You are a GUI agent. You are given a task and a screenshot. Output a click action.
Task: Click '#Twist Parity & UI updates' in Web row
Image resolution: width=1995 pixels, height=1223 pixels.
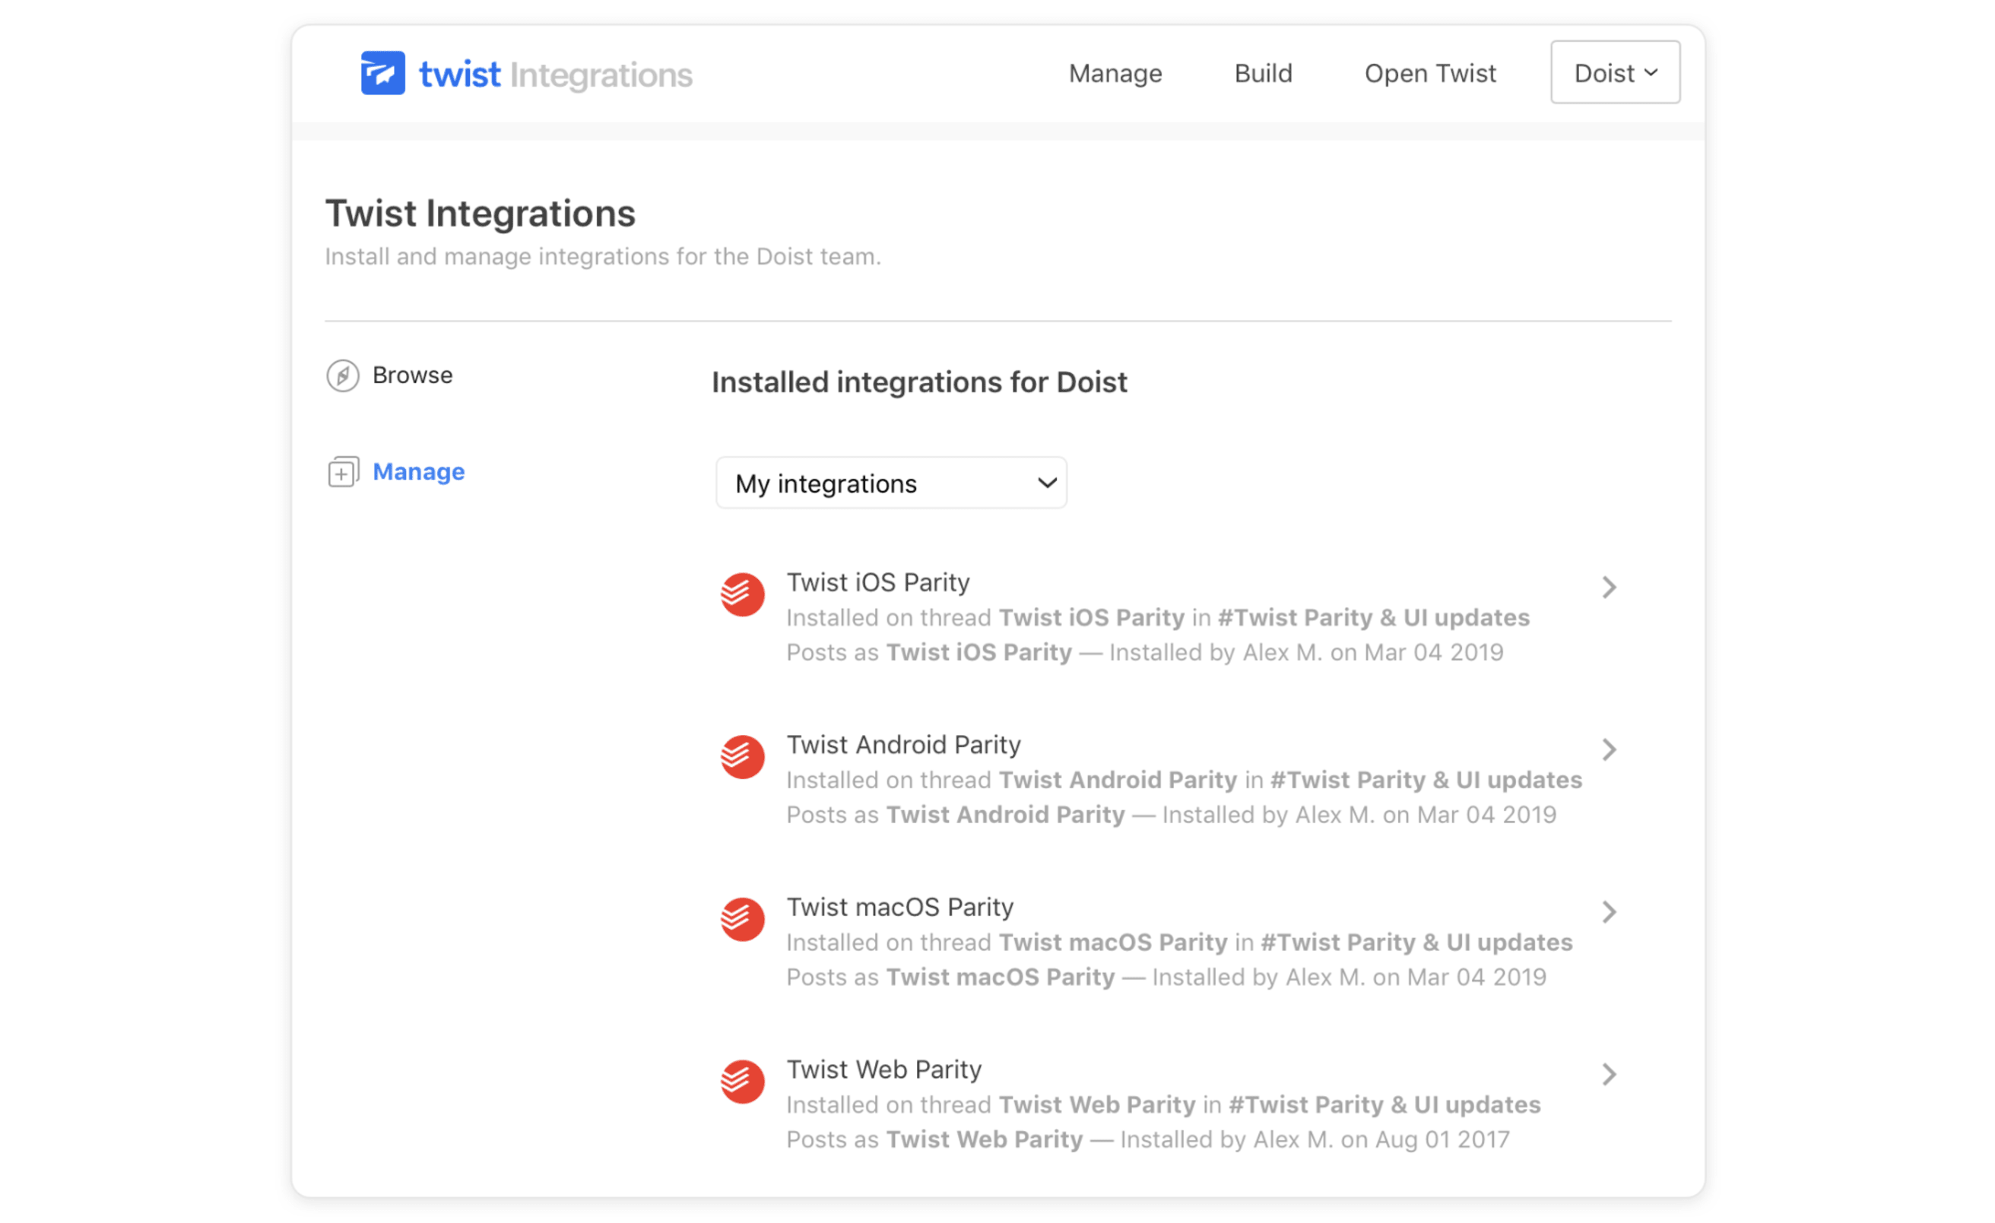pos(1384,1106)
